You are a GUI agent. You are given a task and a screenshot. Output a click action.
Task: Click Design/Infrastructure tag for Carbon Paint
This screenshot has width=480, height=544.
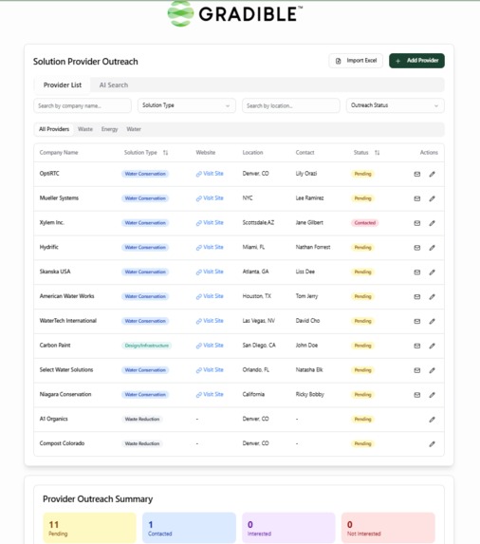point(147,346)
